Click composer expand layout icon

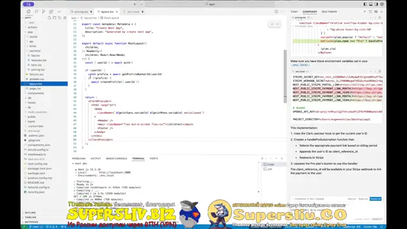click(x=376, y=11)
